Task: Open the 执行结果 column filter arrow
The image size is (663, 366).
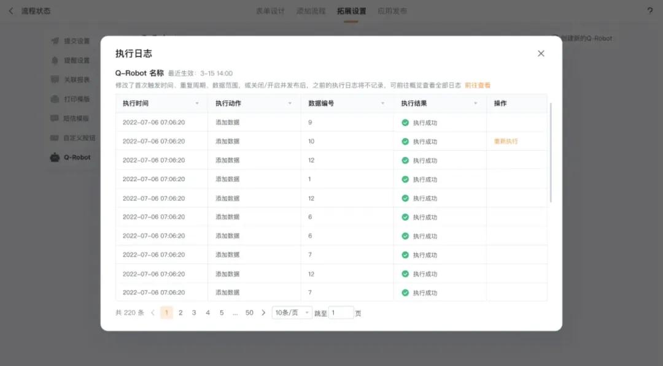Action: click(475, 104)
